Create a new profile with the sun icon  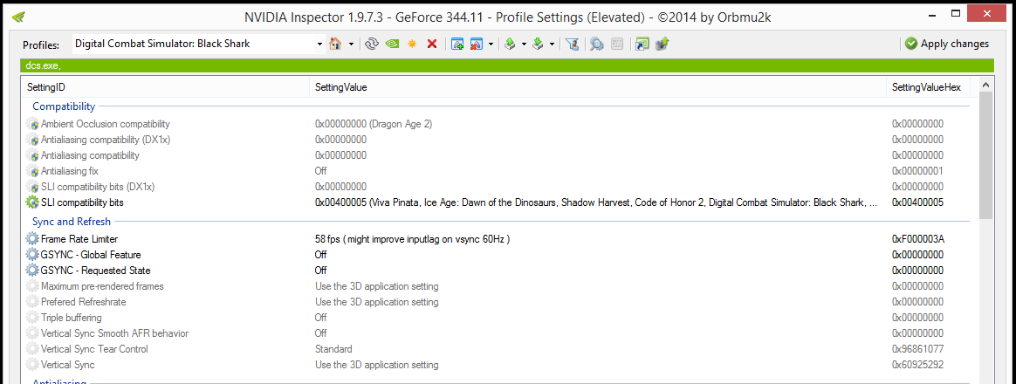tap(411, 44)
